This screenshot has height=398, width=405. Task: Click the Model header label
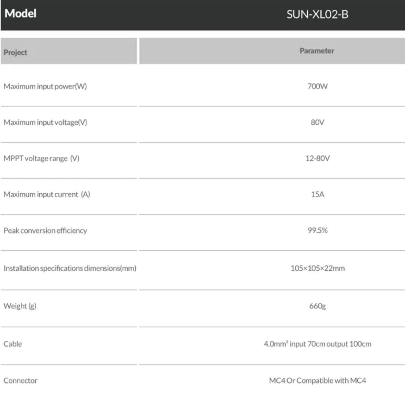coord(20,13)
